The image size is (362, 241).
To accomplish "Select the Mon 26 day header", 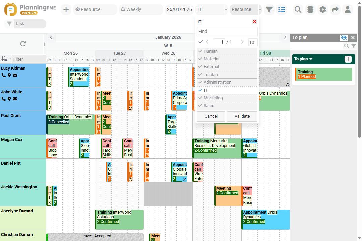I will coord(71,53).
